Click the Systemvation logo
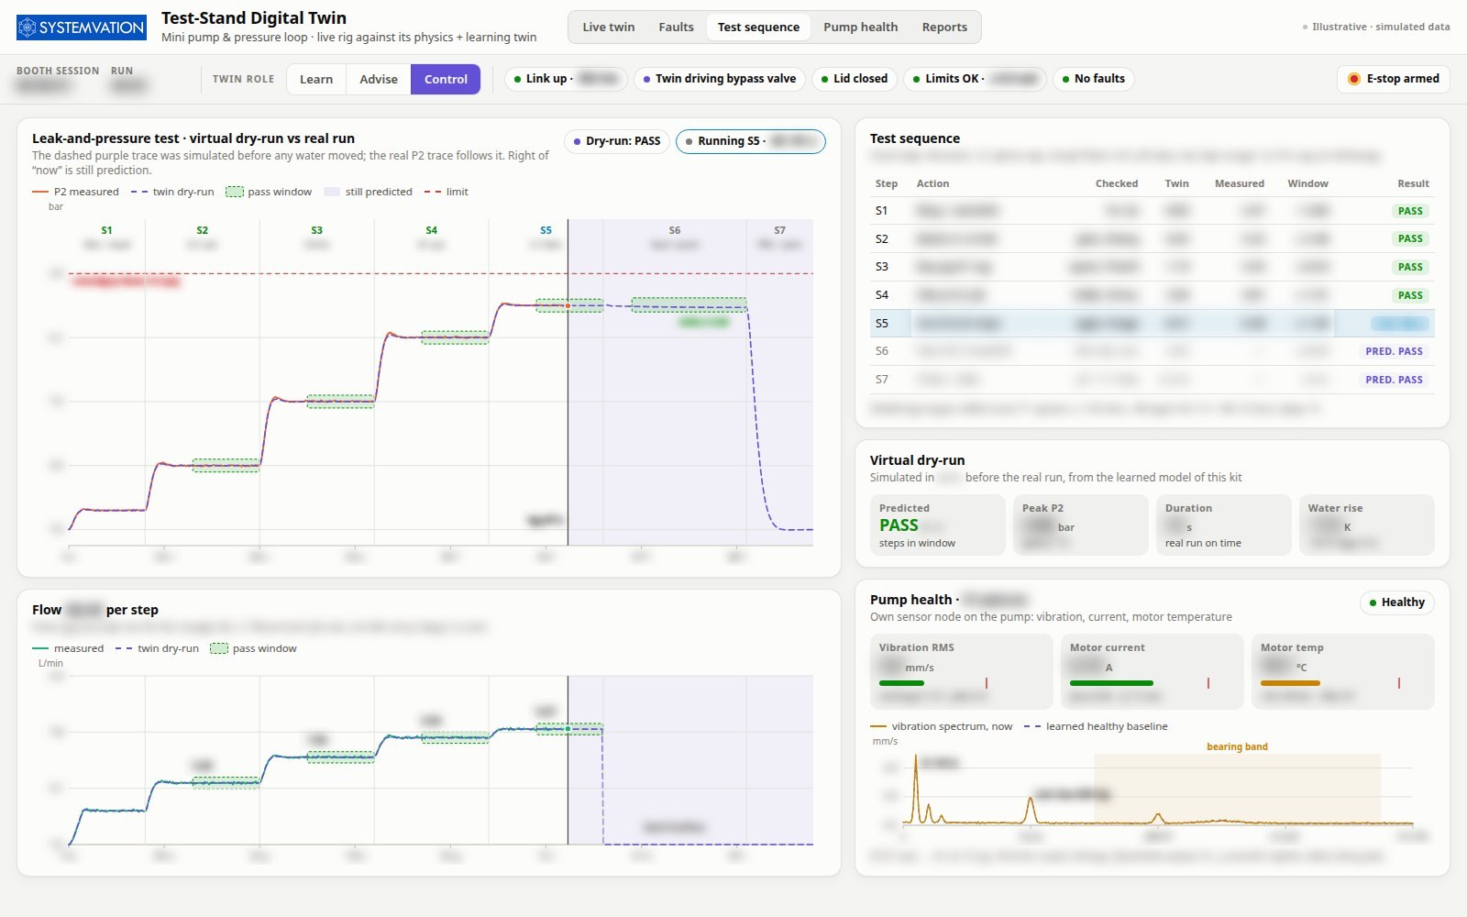 [x=82, y=28]
